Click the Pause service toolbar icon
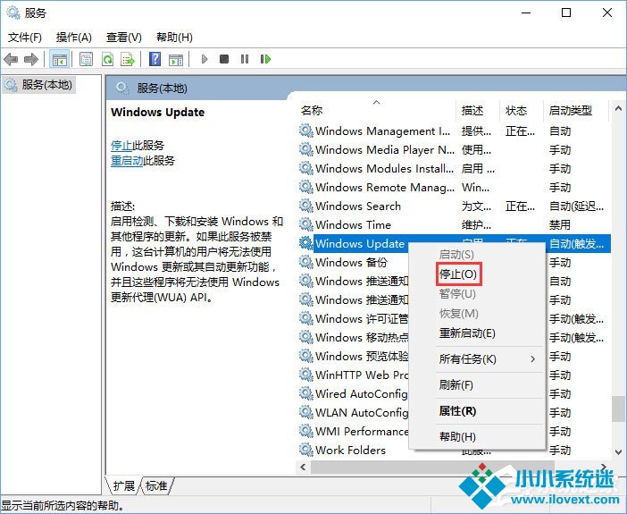Screen dimensions: 627x514 (x=245, y=59)
